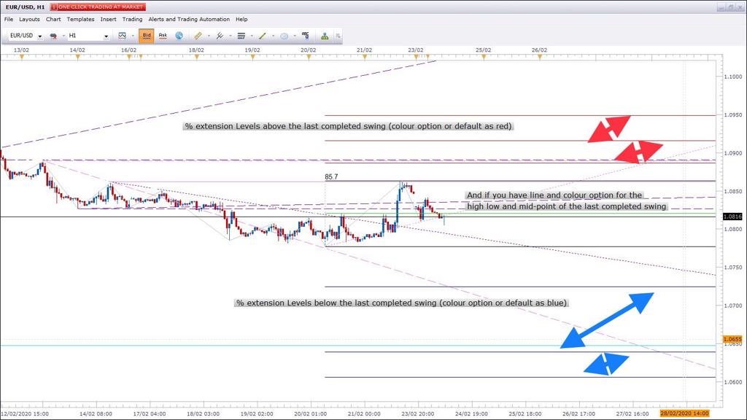
Task: Toggle One Click Trading at Market
Action: [98, 7]
